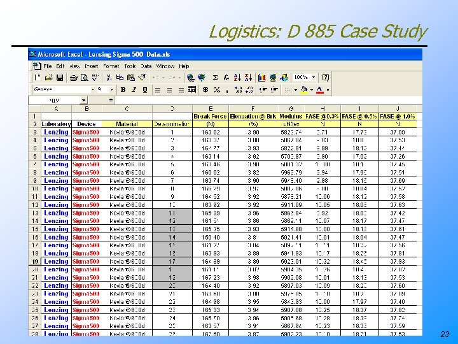Screen dimensions: 458x344
Task: Apply the yellow Fill Color bucket
Action: click(304, 90)
